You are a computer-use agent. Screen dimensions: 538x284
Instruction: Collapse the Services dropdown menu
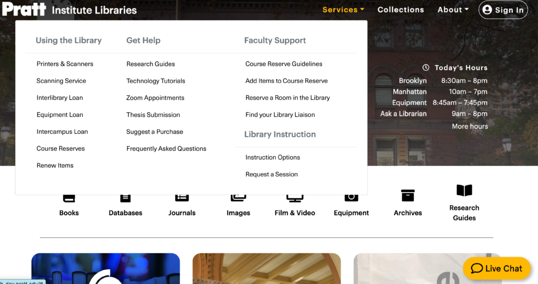tap(343, 9)
